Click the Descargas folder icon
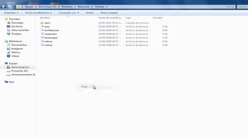The width and height of the screenshot is (248, 139). coord(9,23)
